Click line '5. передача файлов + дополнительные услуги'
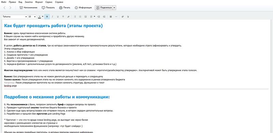The width and height of the screenshot is (273, 133). pyautogui.click(x=60, y=64)
